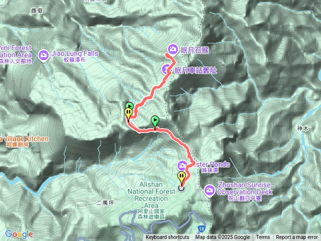Click Report a map error link
The height and width of the screenshot is (241, 321).
click(x=296, y=237)
